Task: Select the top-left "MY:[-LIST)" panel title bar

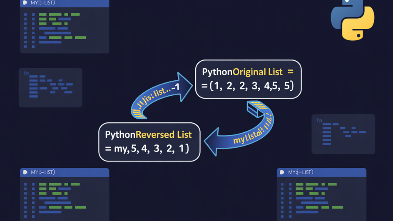Action: [65, 3]
